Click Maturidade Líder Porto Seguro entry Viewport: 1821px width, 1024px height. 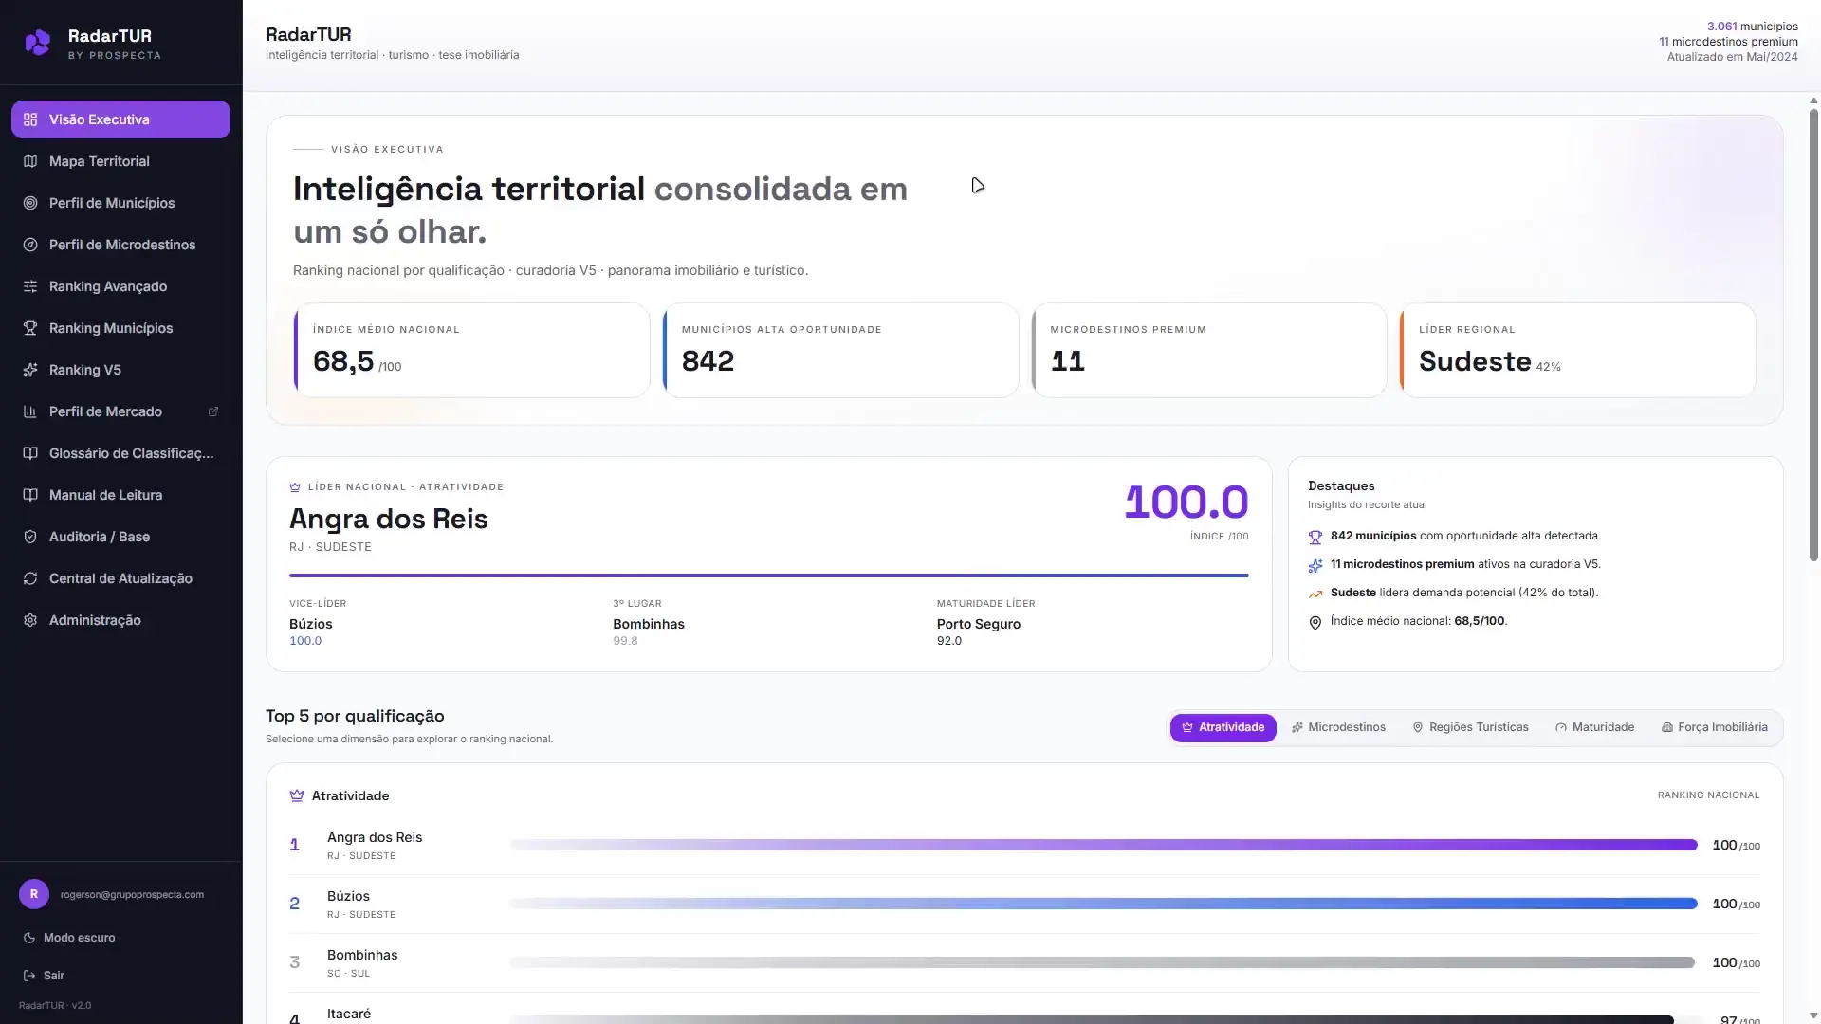pos(985,623)
